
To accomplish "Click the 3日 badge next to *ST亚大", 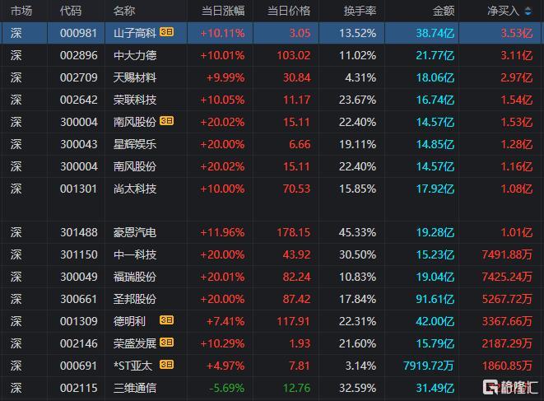I will click(166, 365).
